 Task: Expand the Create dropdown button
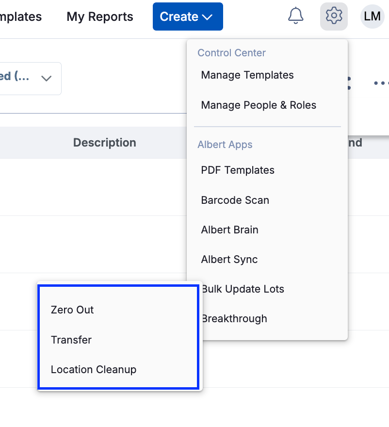[188, 16]
